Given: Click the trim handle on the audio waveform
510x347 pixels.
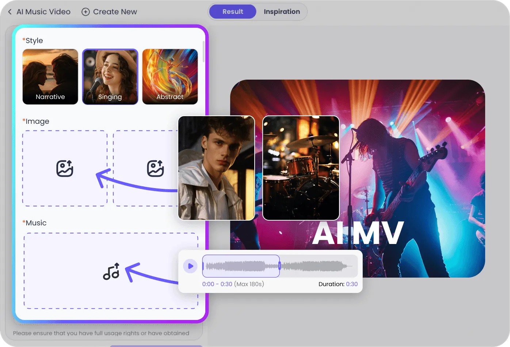Looking at the screenshot, I should coord(279,266).
